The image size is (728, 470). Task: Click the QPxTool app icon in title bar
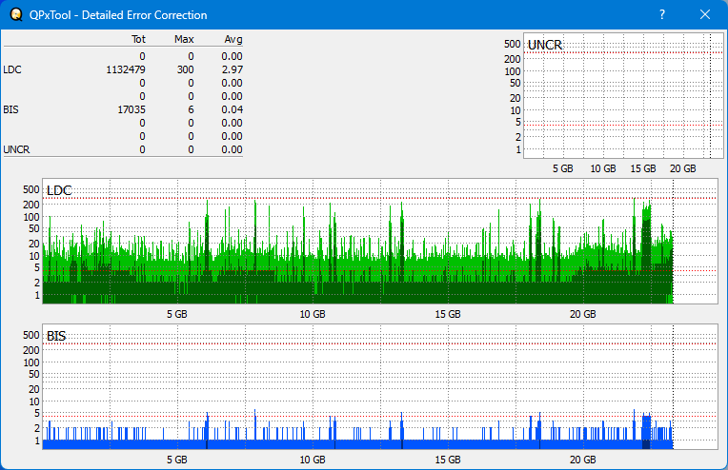tap(16, 15)
